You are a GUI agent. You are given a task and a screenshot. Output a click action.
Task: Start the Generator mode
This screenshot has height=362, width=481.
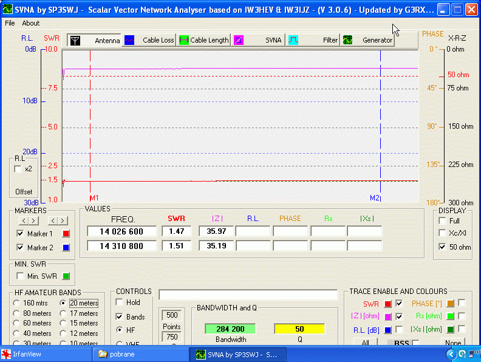pyautogui.click(x=368, y=41)
